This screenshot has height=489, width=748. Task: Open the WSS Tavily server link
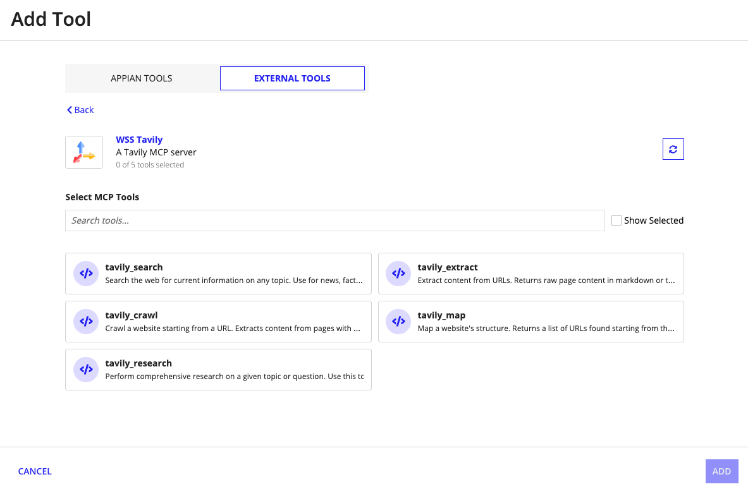[x=139, y=140]
